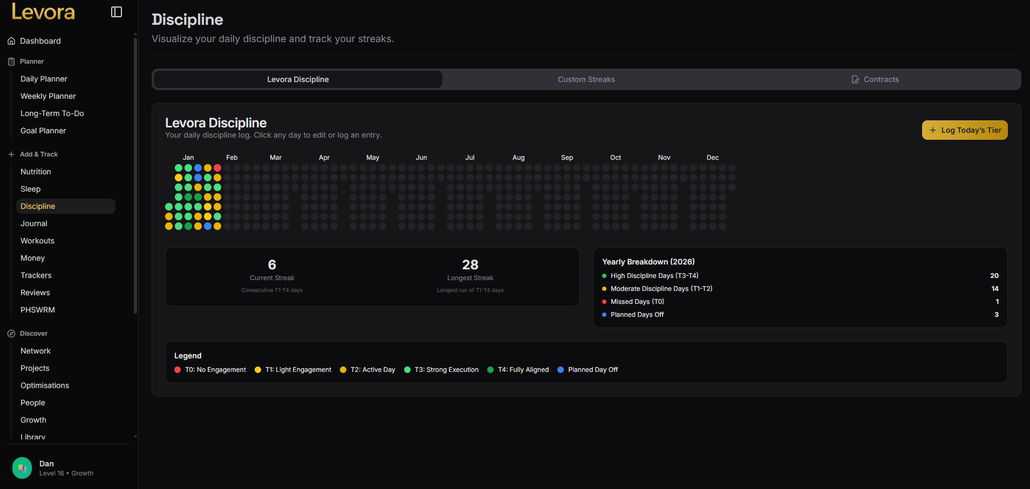Click the edit icon on the Contracts tab
Viewport: 1030px width, 489px height.
coord(855,79)
